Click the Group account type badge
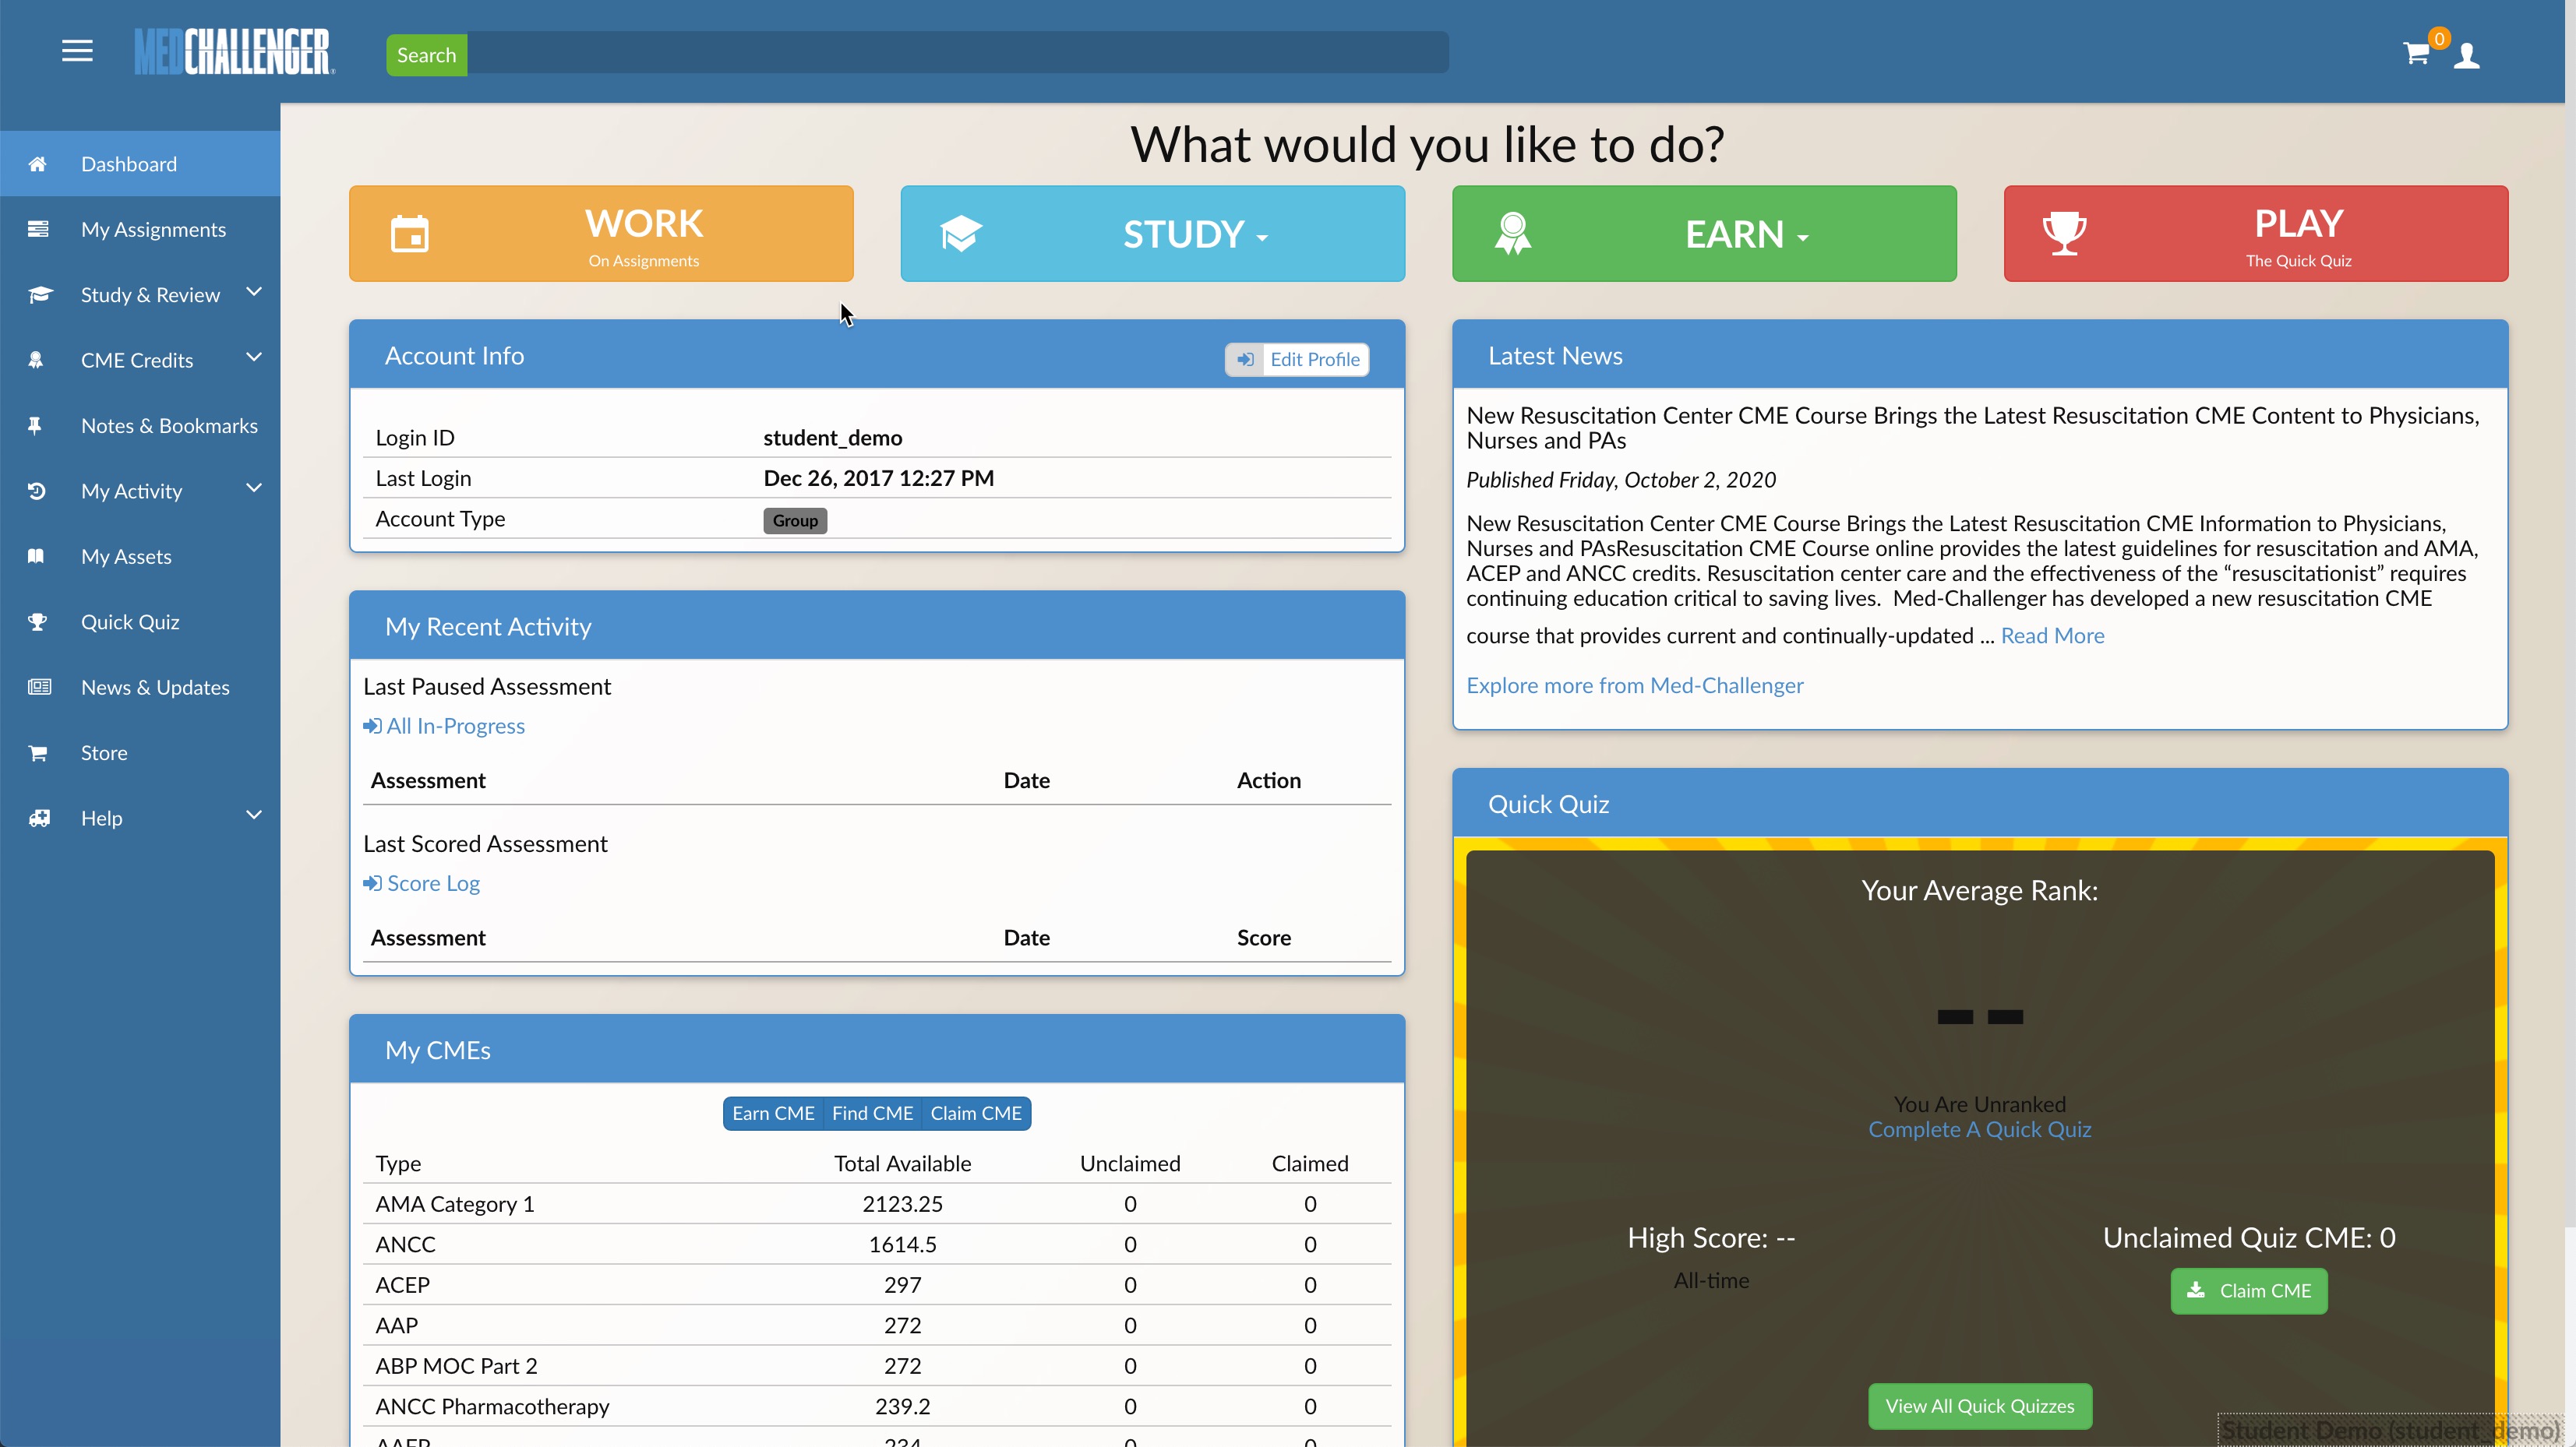Screen dimensions: 2576x1447 pyautogui.click(x=795, y=521)
